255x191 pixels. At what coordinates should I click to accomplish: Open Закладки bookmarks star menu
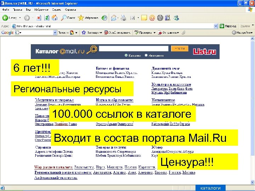(92, 33)
